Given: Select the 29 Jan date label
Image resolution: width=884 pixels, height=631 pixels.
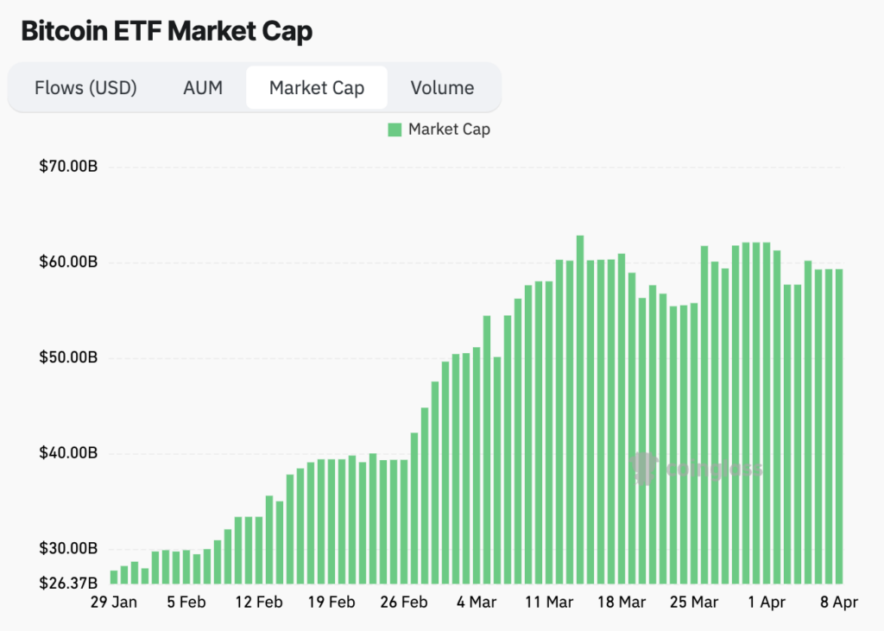Looking at the screenshot, I should 116,603.
